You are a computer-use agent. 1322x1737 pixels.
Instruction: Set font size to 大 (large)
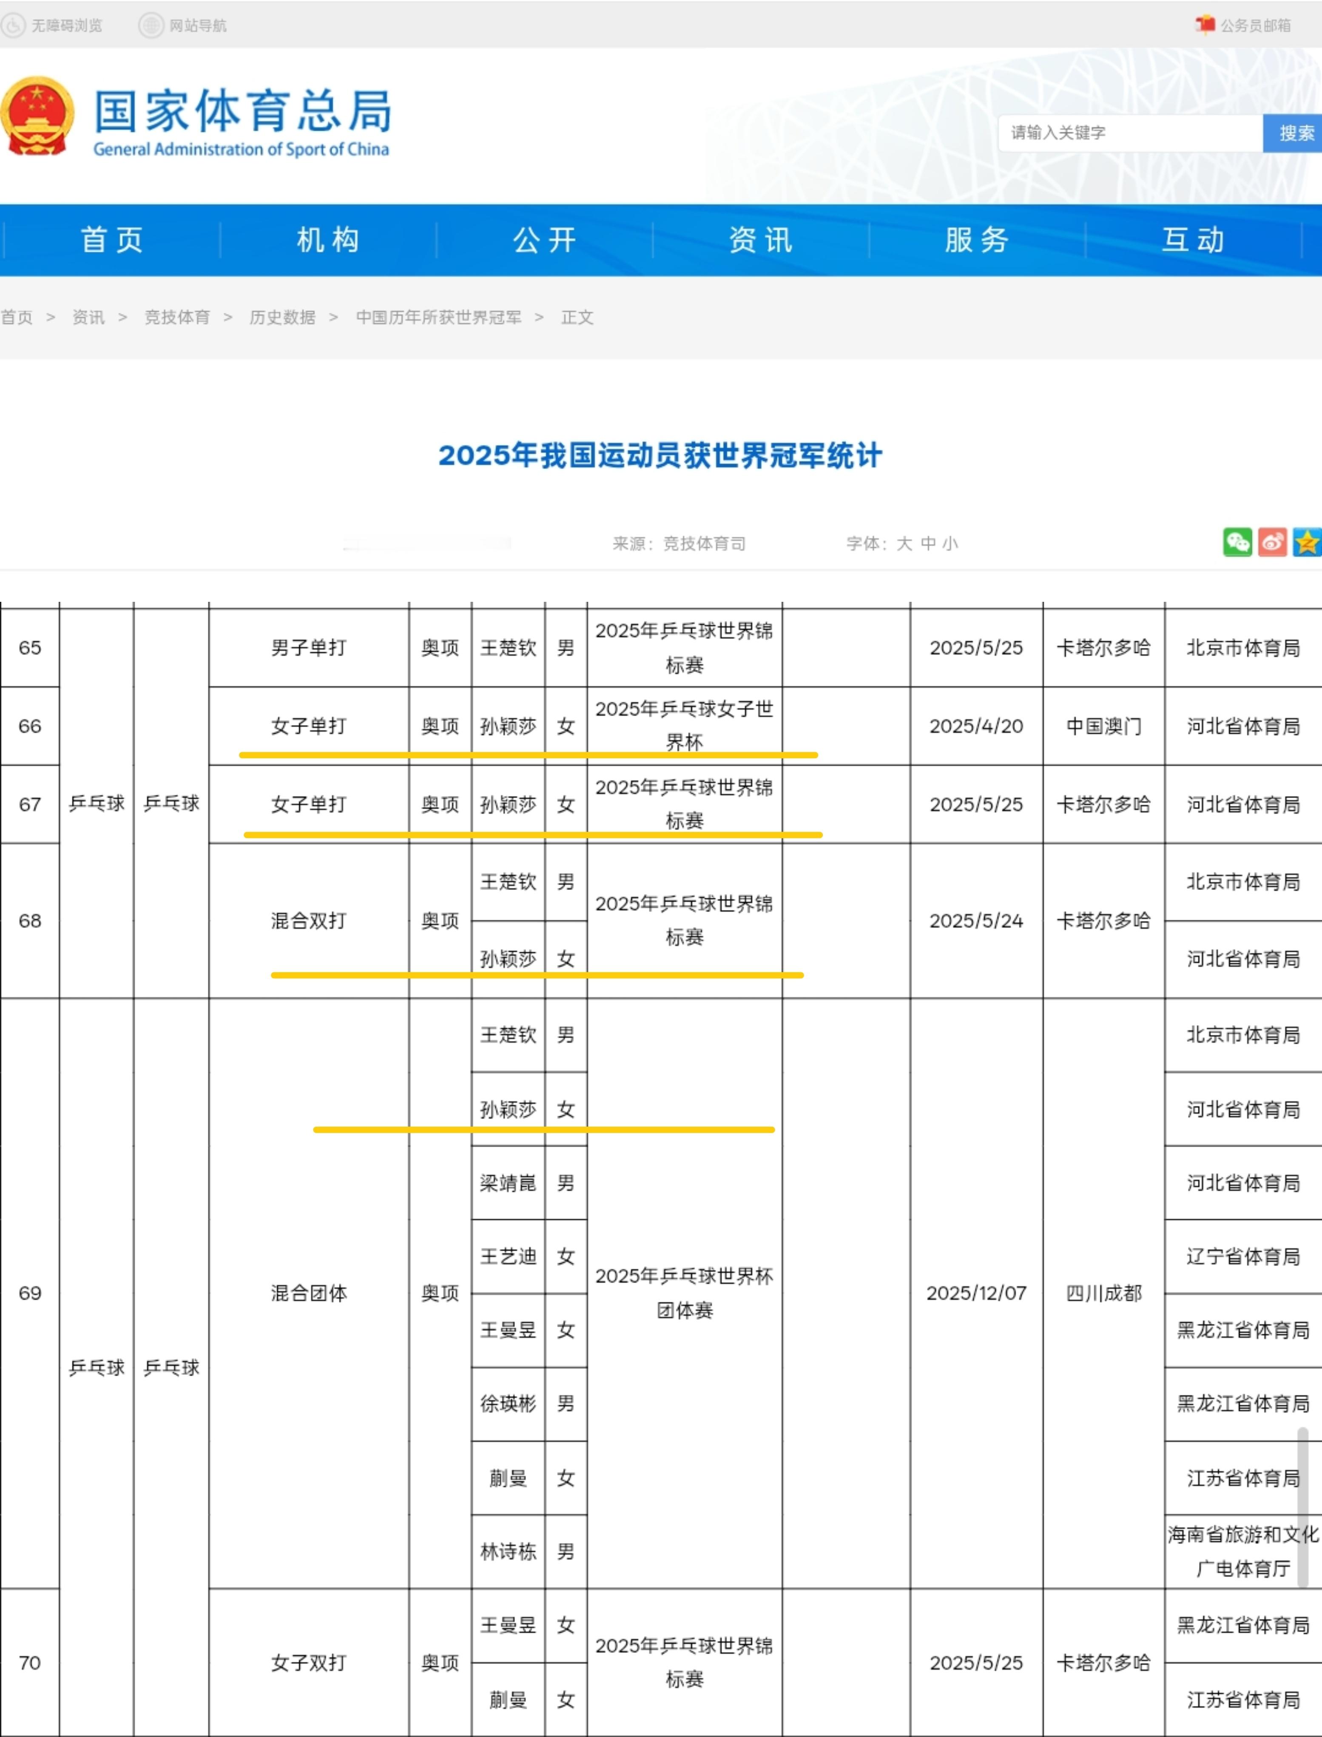[x=904, y=543]
